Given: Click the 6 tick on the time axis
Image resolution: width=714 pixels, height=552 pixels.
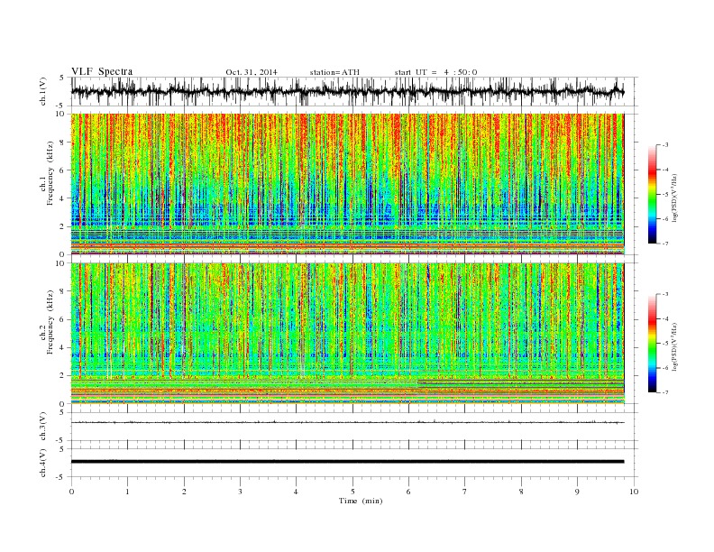Looking at the screenshot, I should pos(408,492).
